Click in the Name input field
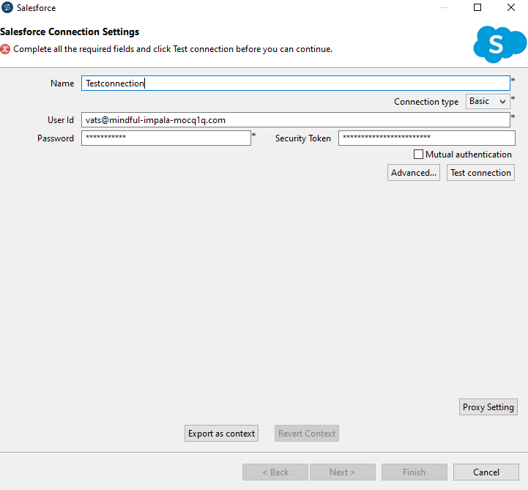Screen dimensions: 528x490 pos(296,83)
